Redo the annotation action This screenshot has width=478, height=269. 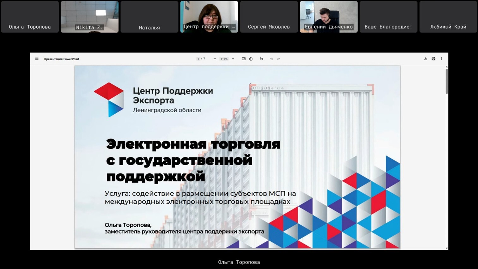coord(279,59)
